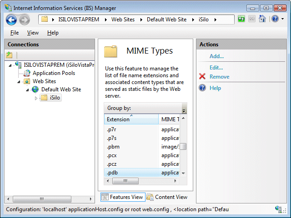This screenshot has width=291, height=218.
Task: Select Application Pools in the tree
Action: pyautogui.click(x=54, y=73)
